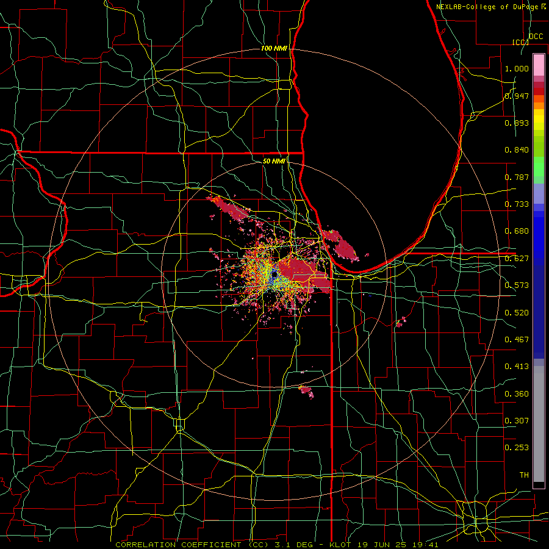Image resolution: width=549 pixels, height=549 pixels.
Task: Click the 100 NMI range ring label
Action: pyautogui.click(x=274, y=48)
